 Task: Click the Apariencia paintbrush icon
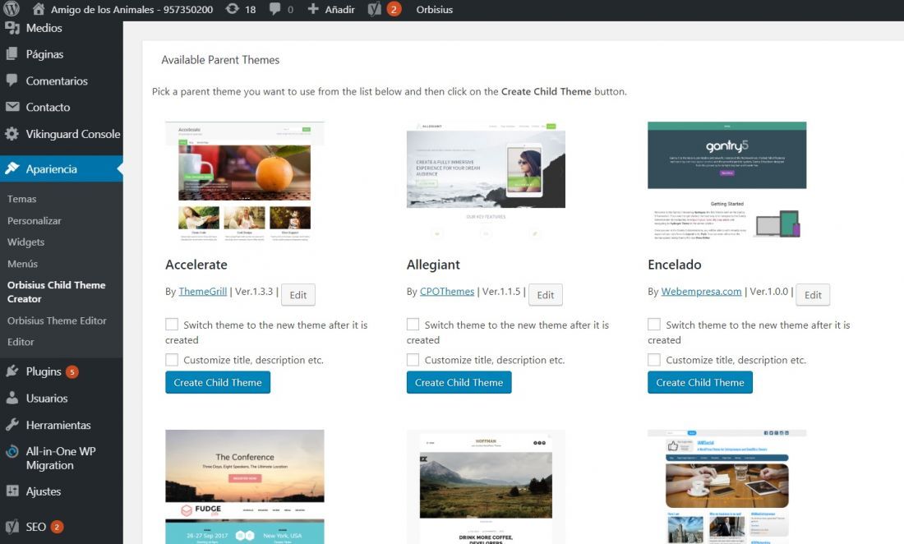12,168
